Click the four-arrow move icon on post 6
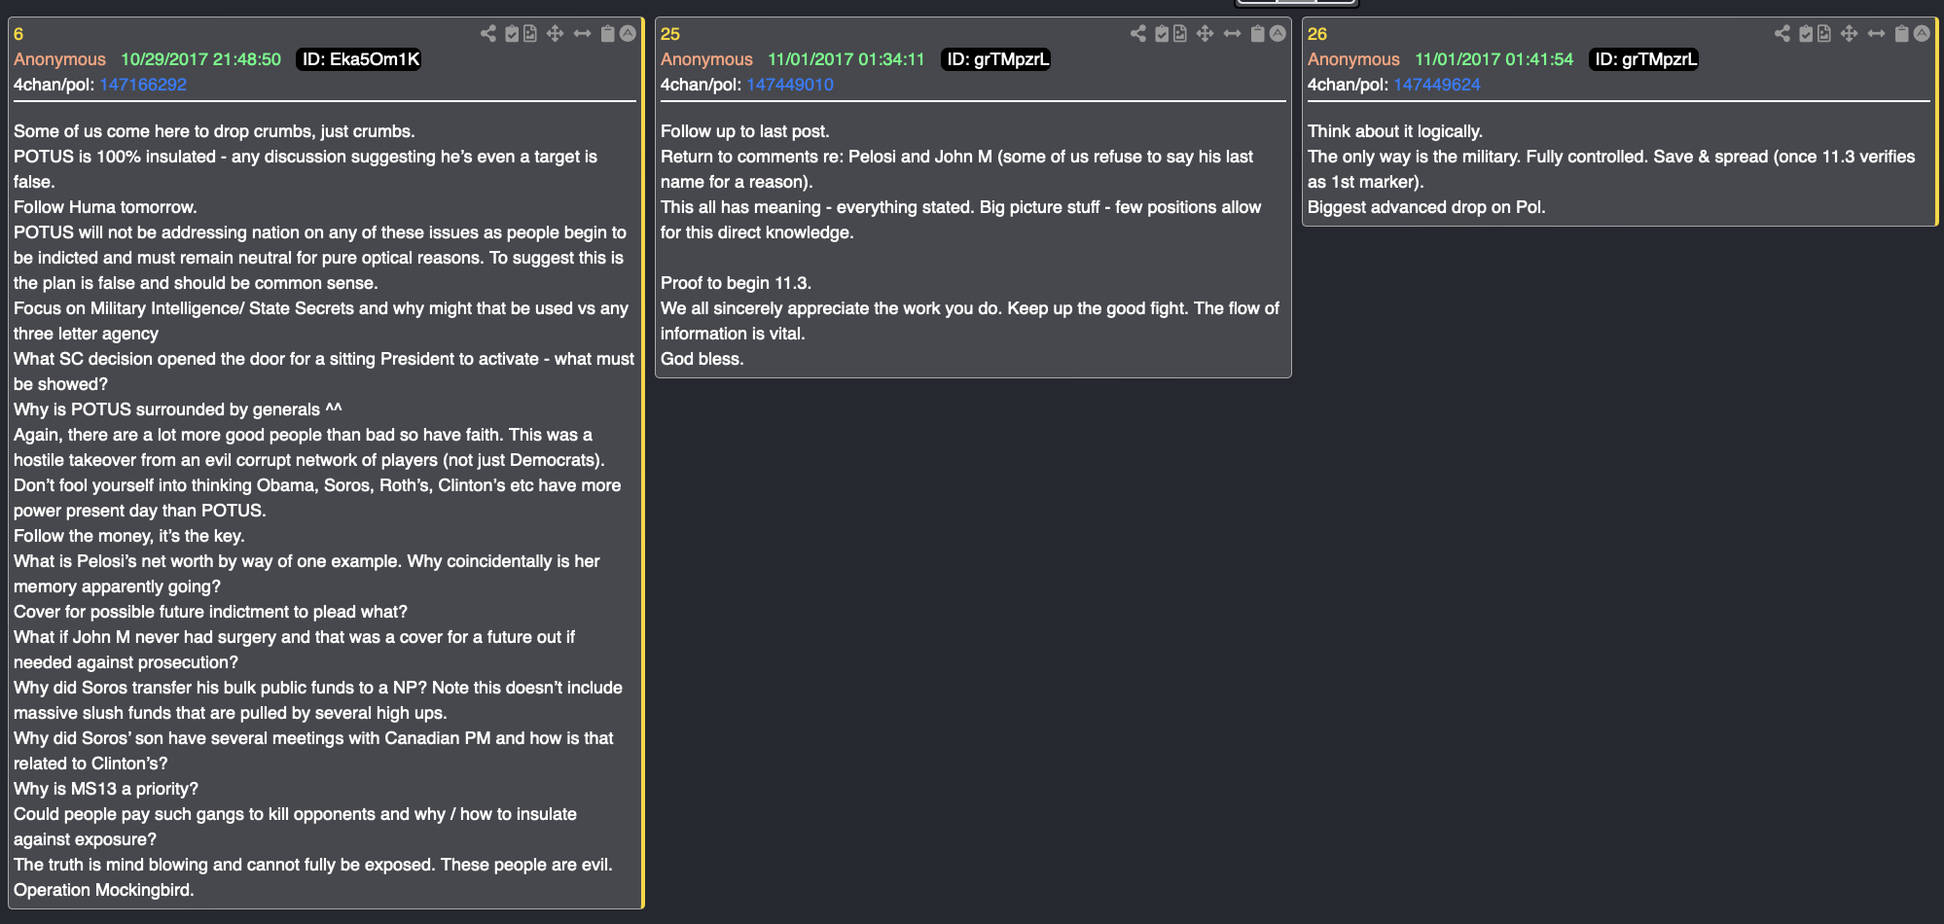 coord(556,34)
